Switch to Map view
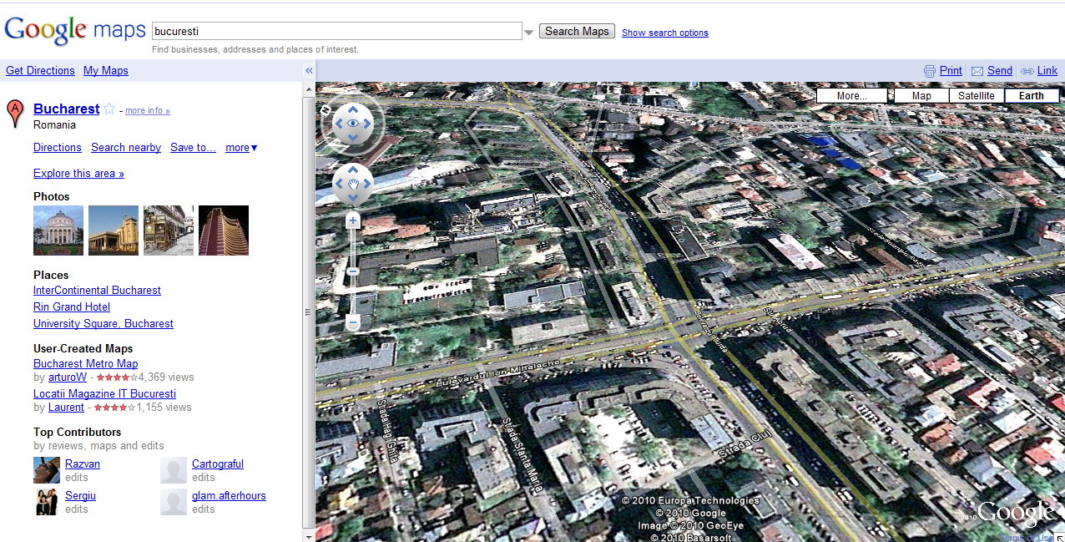 [x=921, y=96]
